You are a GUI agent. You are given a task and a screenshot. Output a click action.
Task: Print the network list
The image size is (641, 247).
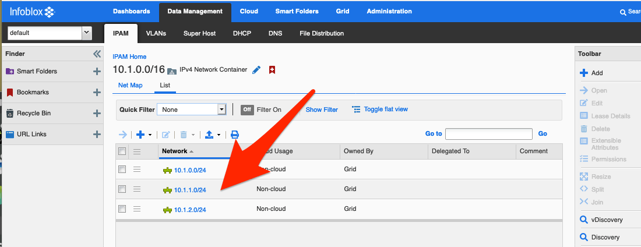pos(235,134)
